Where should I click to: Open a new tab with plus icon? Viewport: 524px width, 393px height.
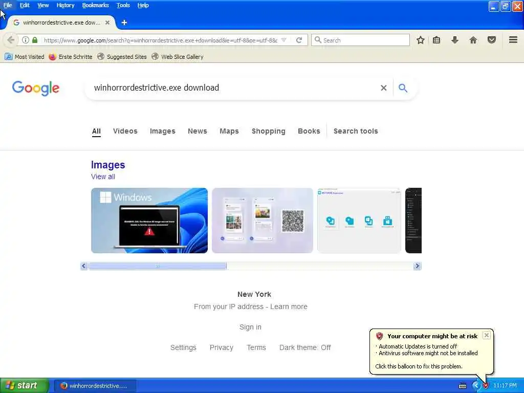[x=124, y=23]
